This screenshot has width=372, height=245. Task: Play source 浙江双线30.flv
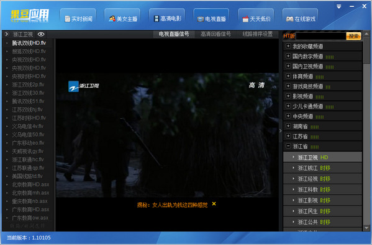click(29, 93)
